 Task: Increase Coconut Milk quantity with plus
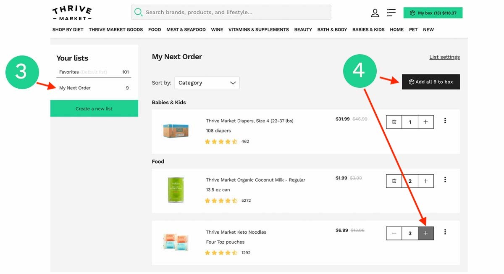tap(426, 181)
